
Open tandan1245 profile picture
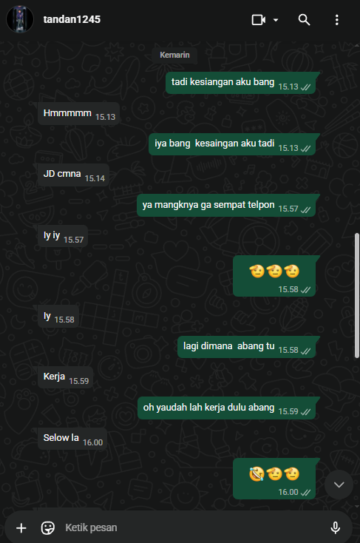[20, 19]
